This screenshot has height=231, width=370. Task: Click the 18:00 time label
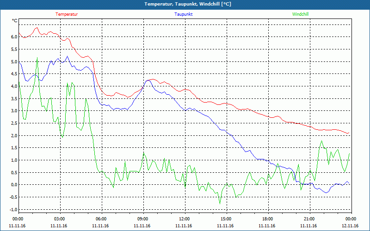click(267, 219)
